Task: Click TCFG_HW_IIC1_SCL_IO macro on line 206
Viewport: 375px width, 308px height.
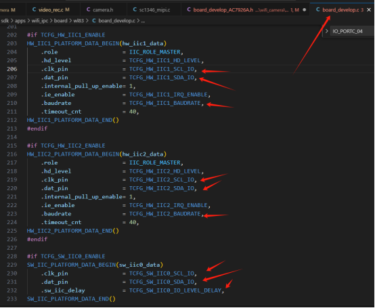Action: click(162, 69)
